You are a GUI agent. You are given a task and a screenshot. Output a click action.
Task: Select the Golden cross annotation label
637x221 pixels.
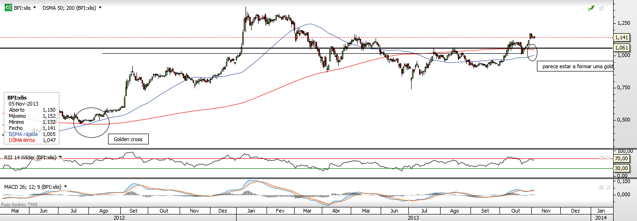click(x=128, y=139)
